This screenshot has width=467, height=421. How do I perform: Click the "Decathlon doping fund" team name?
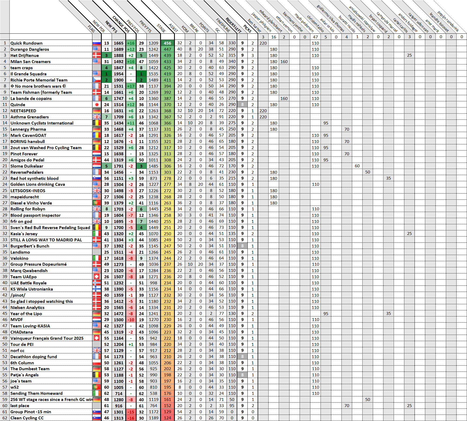34,357
